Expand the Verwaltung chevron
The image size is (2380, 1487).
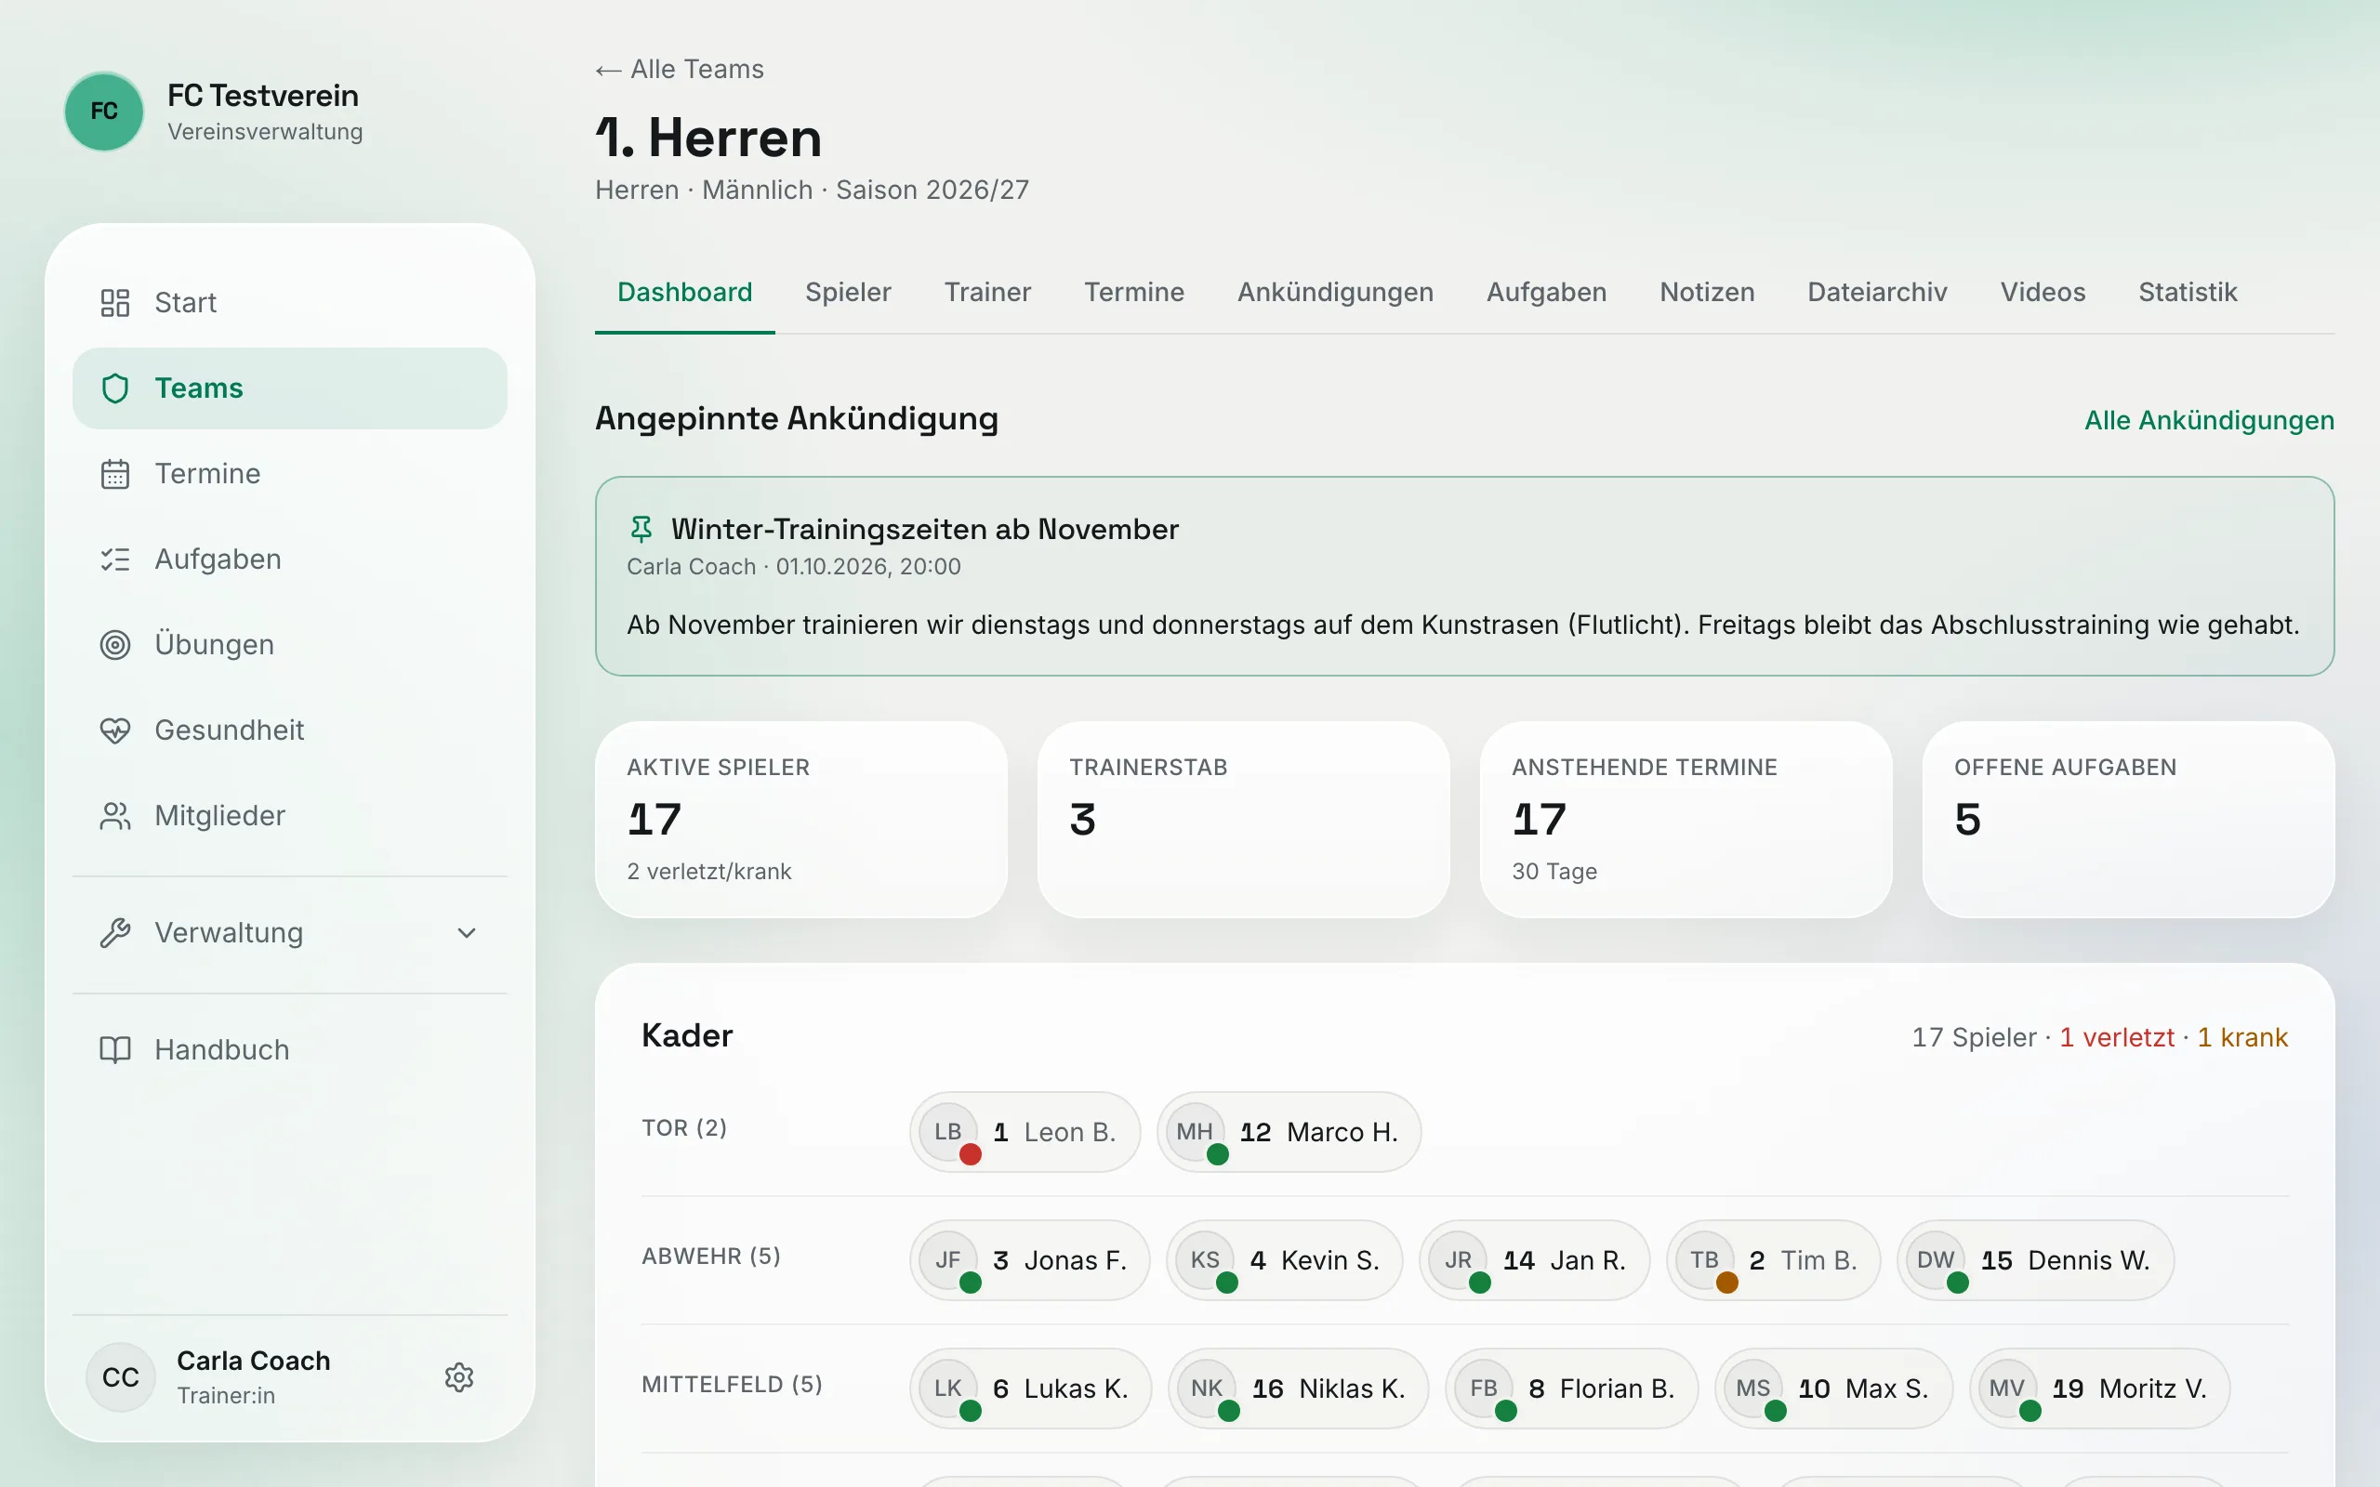[x=467, y=933]
